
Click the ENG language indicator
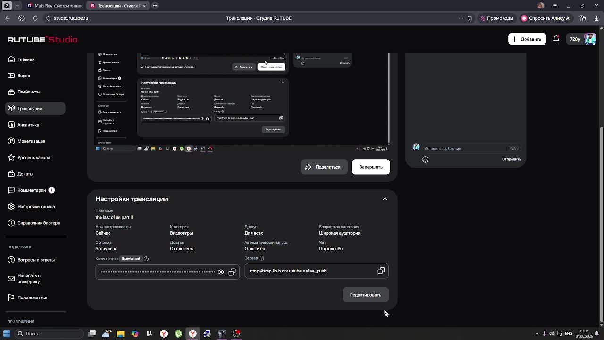click(x=568, y=333)
